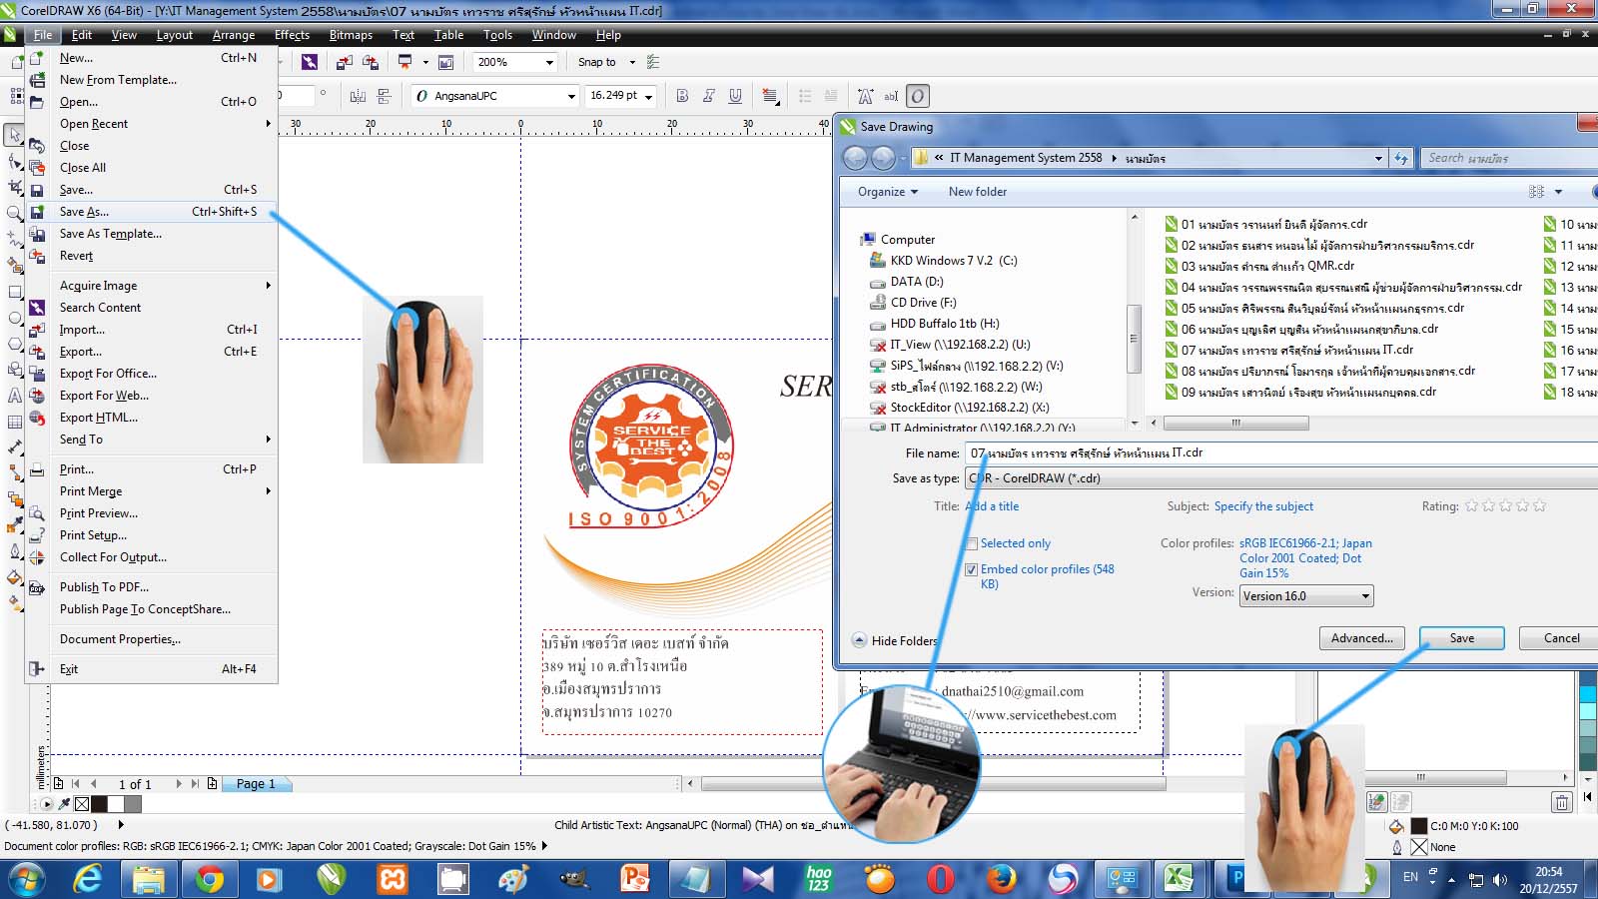Open Google Chrome from the taskbar
Image resolution: width=1598 pixels, height=899 pixels.
click(x=209, y=879)
